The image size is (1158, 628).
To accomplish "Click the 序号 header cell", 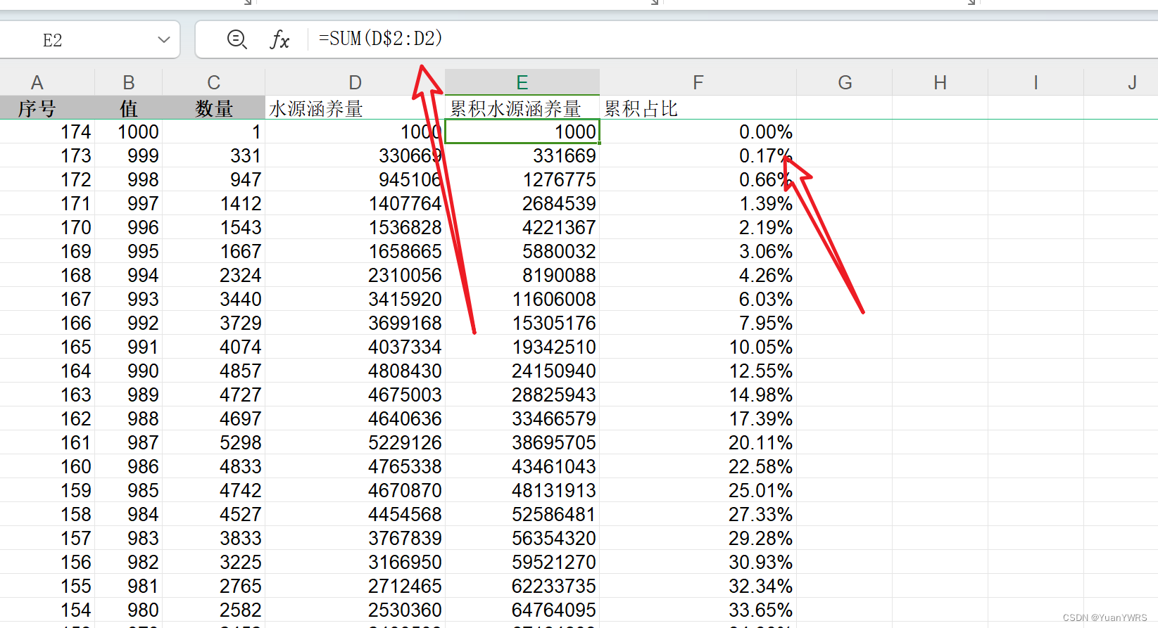I will tap(47, 108).
